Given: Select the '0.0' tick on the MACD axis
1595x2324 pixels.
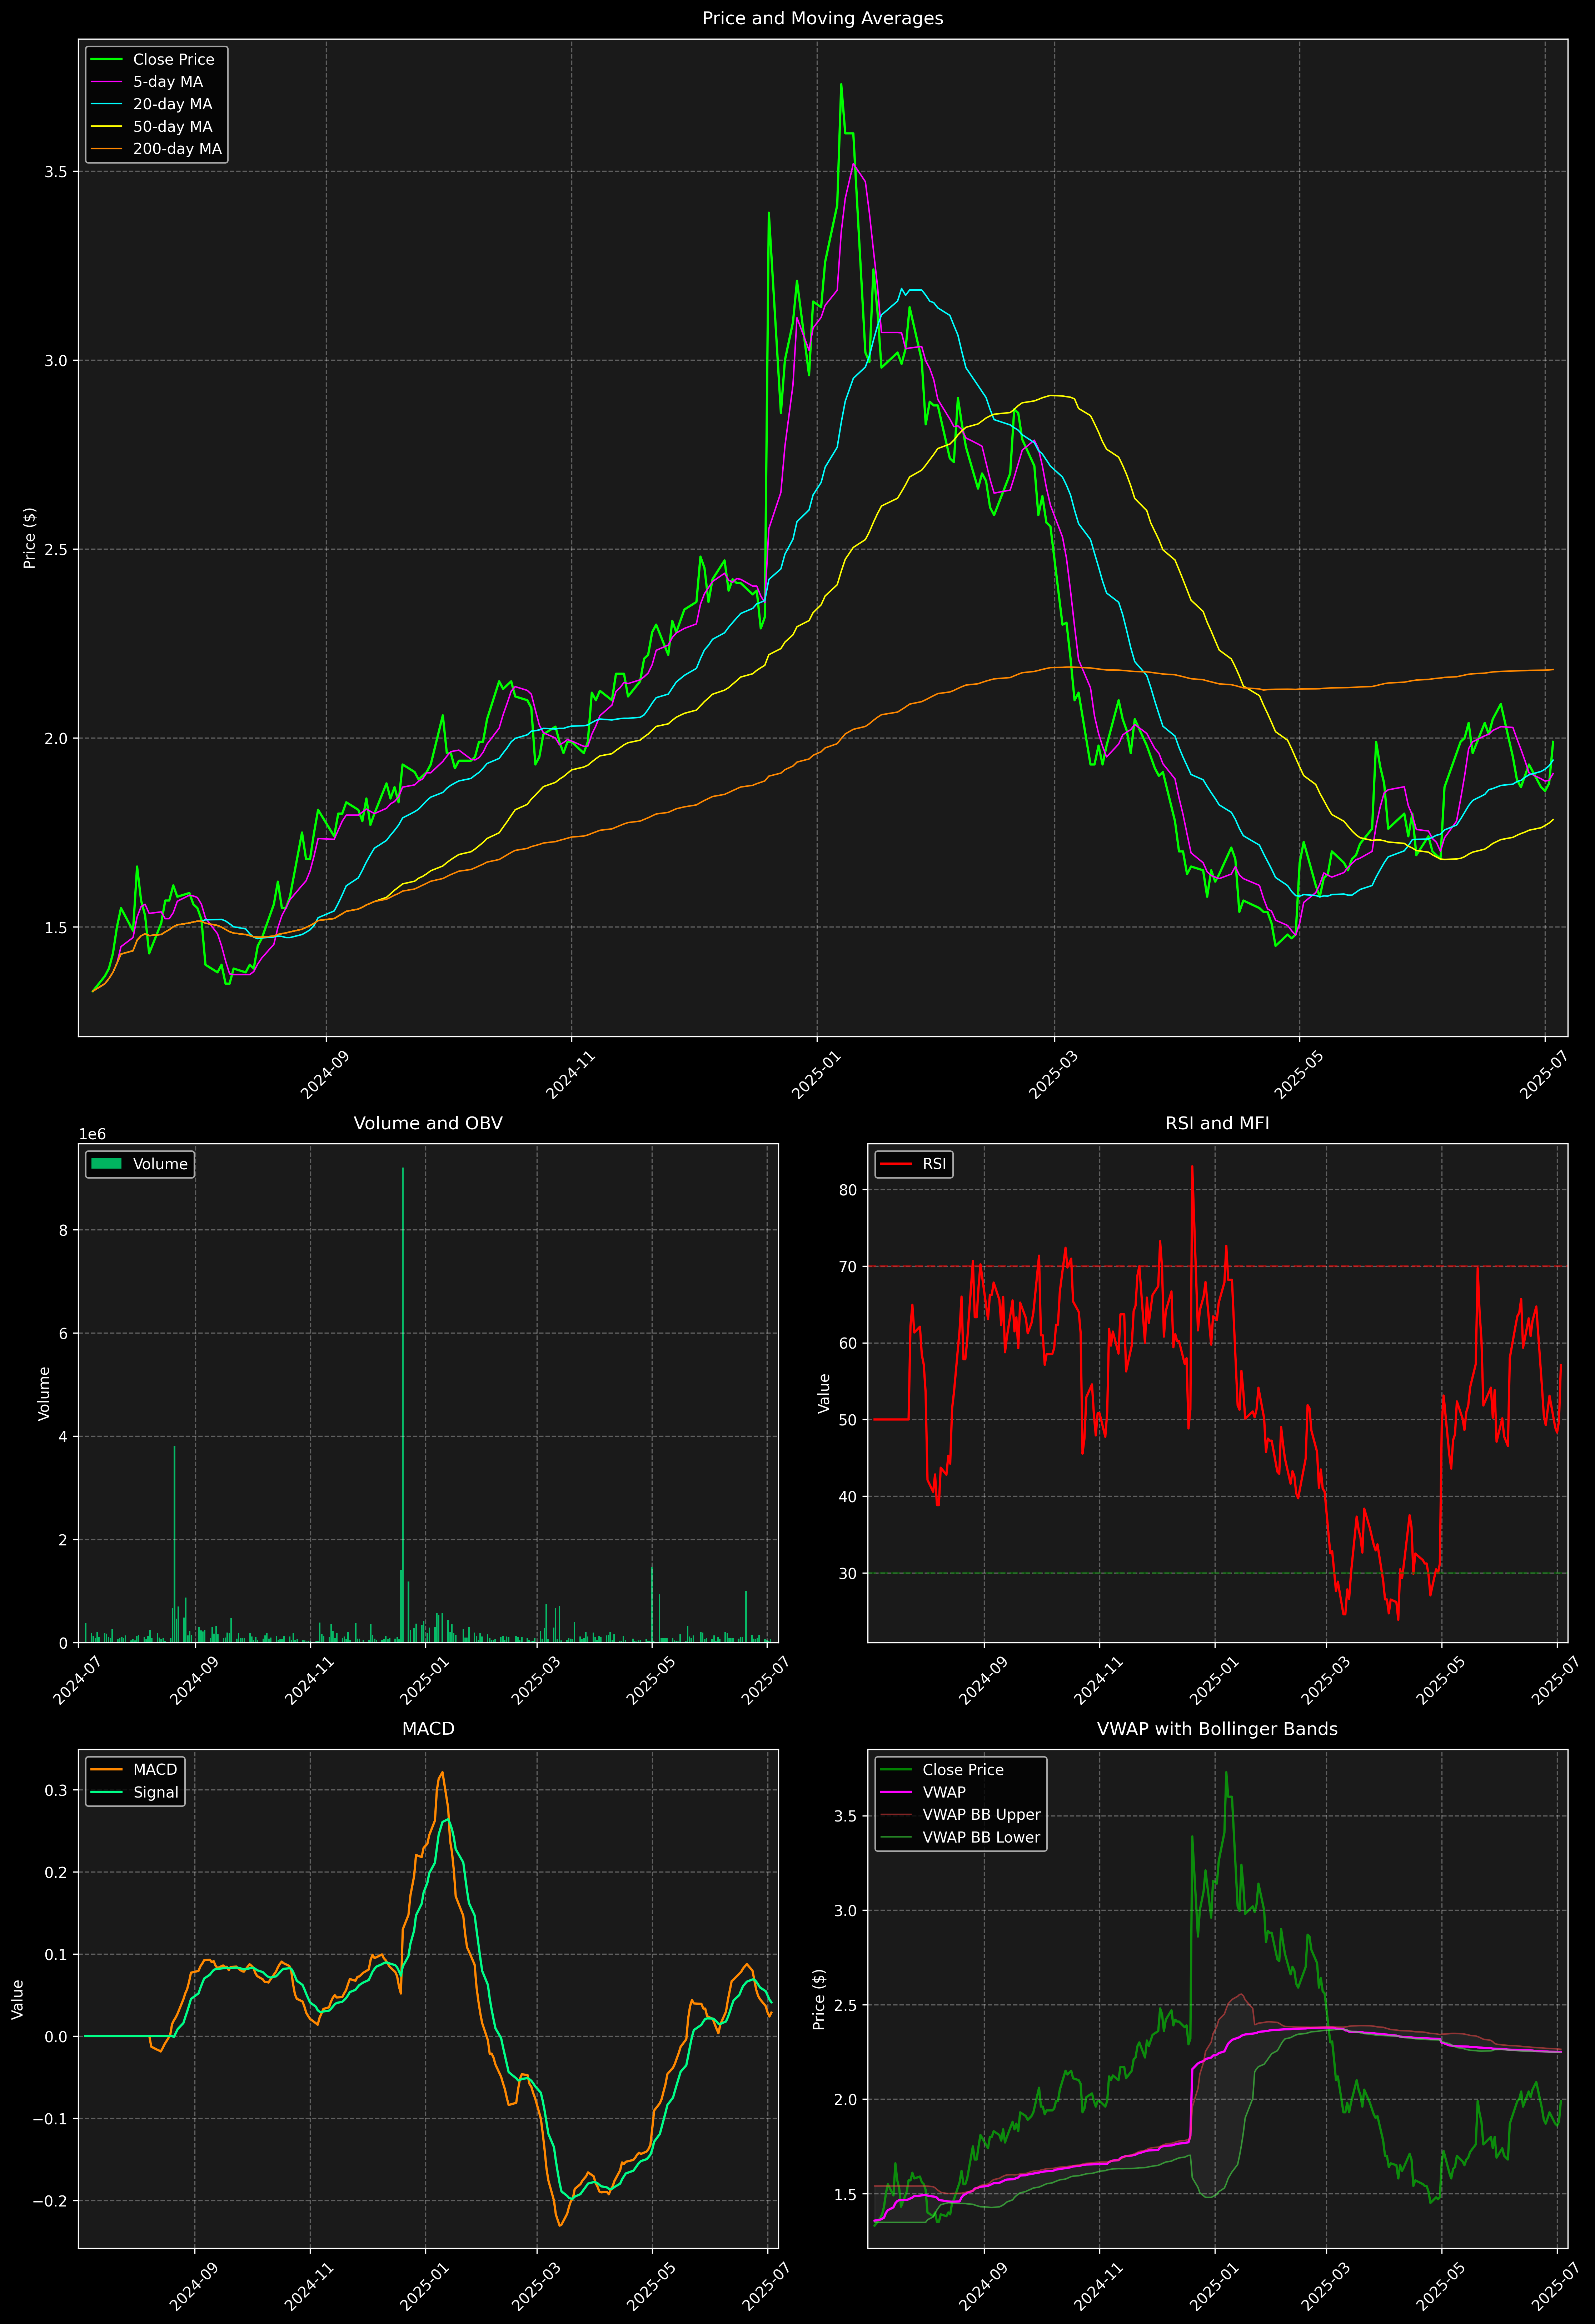Looking at the screenshot, I should [56, 2036].
